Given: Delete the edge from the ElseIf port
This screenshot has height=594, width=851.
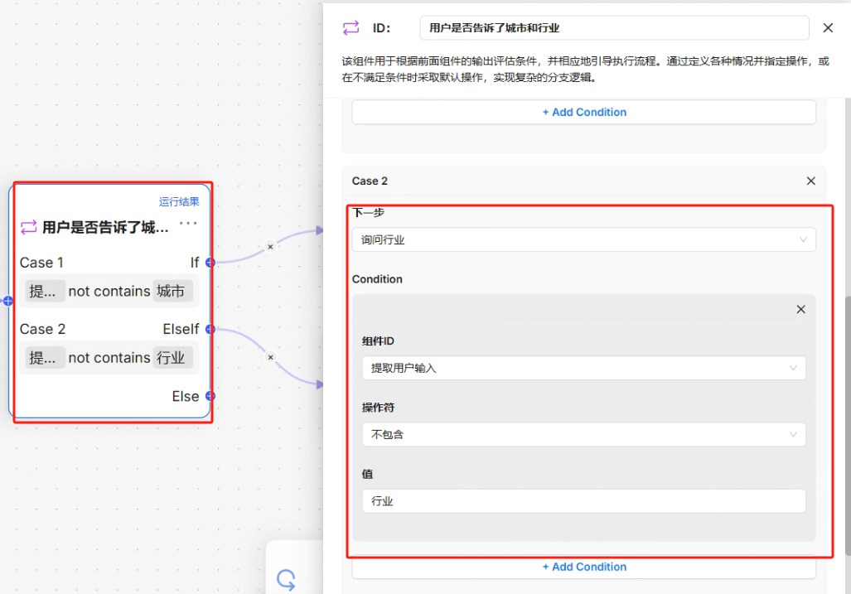Looking at the screenshot, I should pyautogui.click(x=270, y=358).
